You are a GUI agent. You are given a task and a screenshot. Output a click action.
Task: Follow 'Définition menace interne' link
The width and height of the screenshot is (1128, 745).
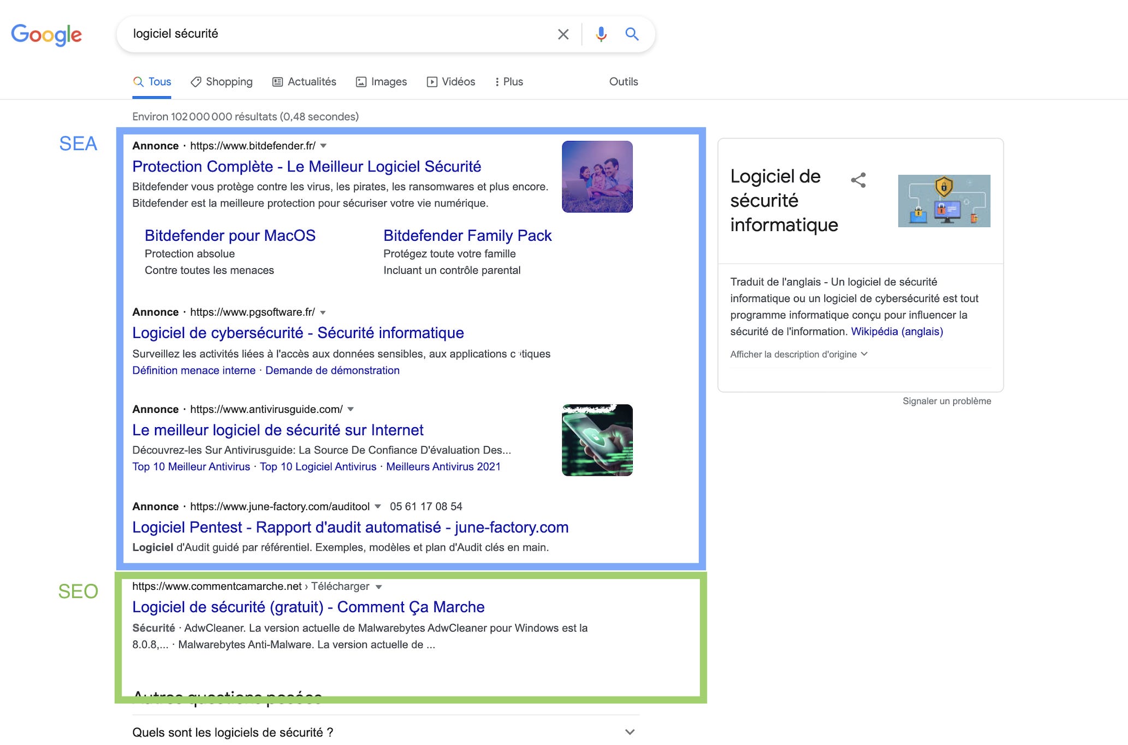tap(194, 370)
